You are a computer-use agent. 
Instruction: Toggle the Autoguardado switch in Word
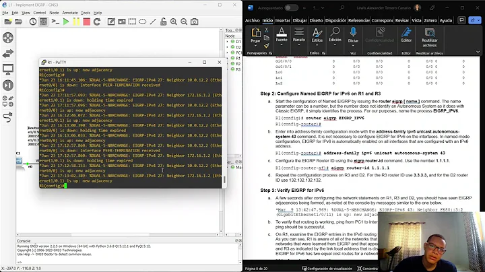(x=292, y=7)
